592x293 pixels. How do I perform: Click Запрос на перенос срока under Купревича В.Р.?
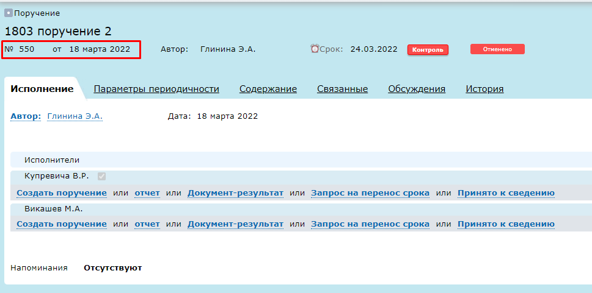(x=370, y=193)
